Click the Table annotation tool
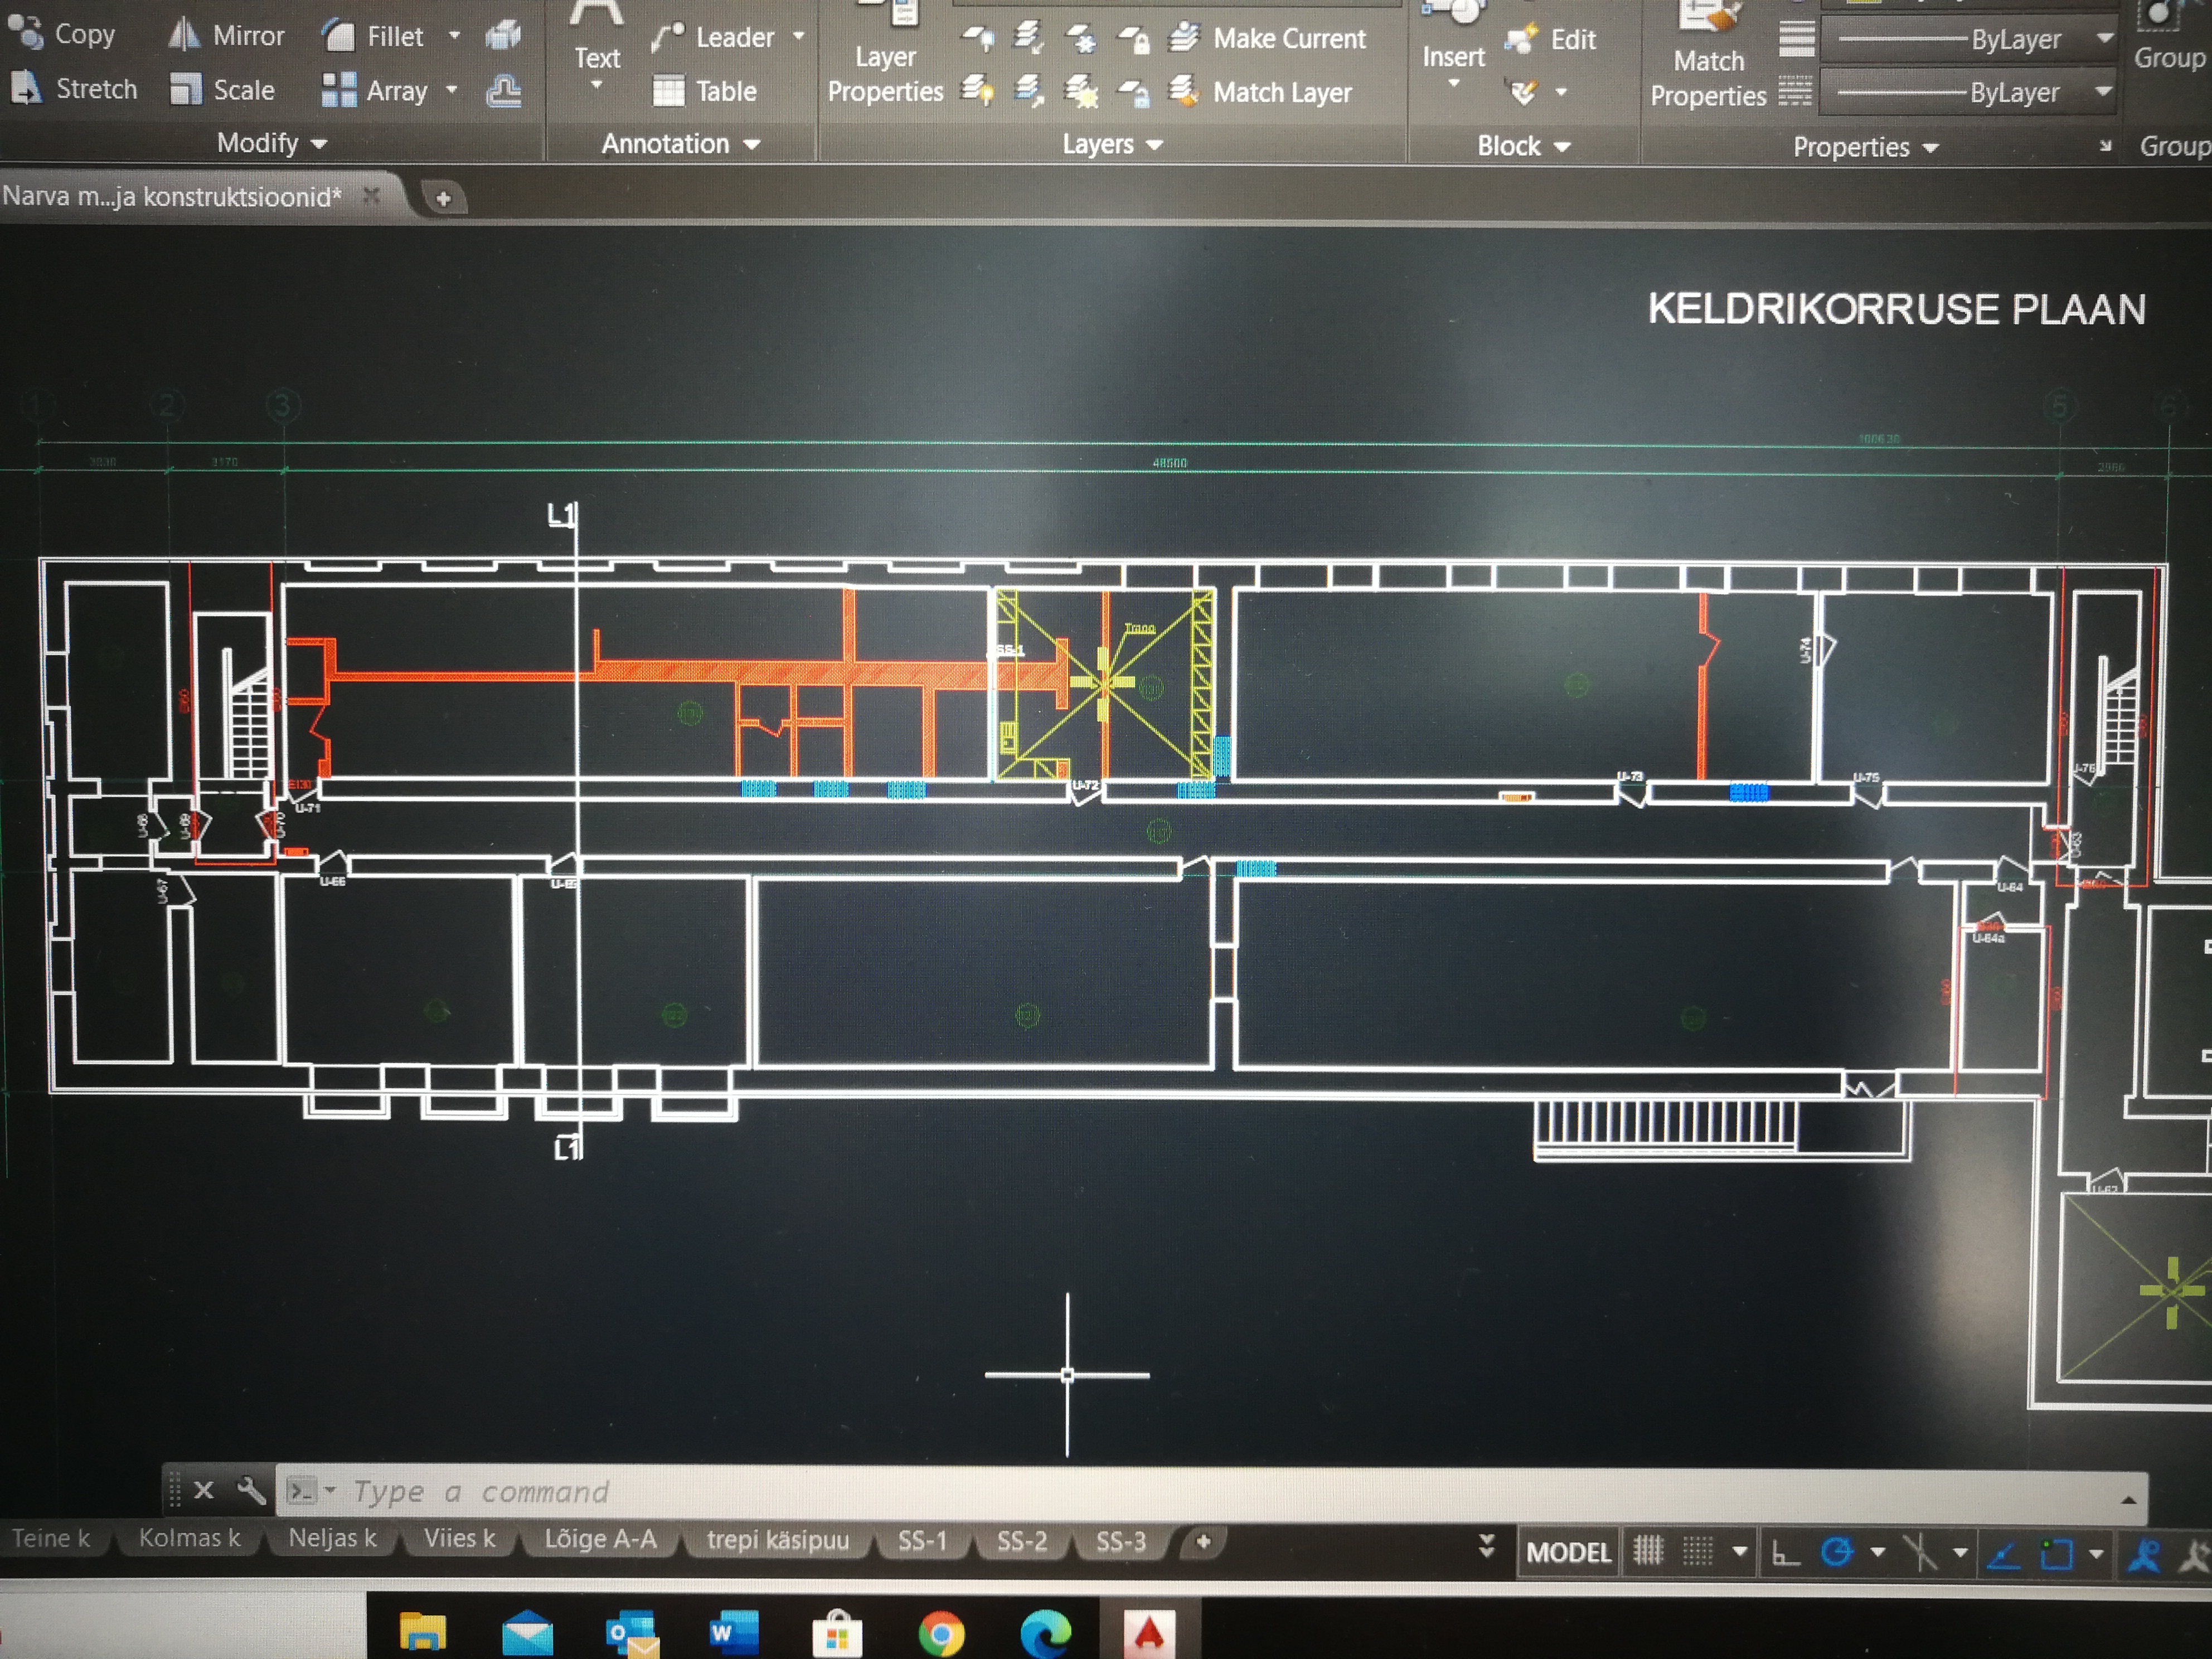 pos(705,91)
